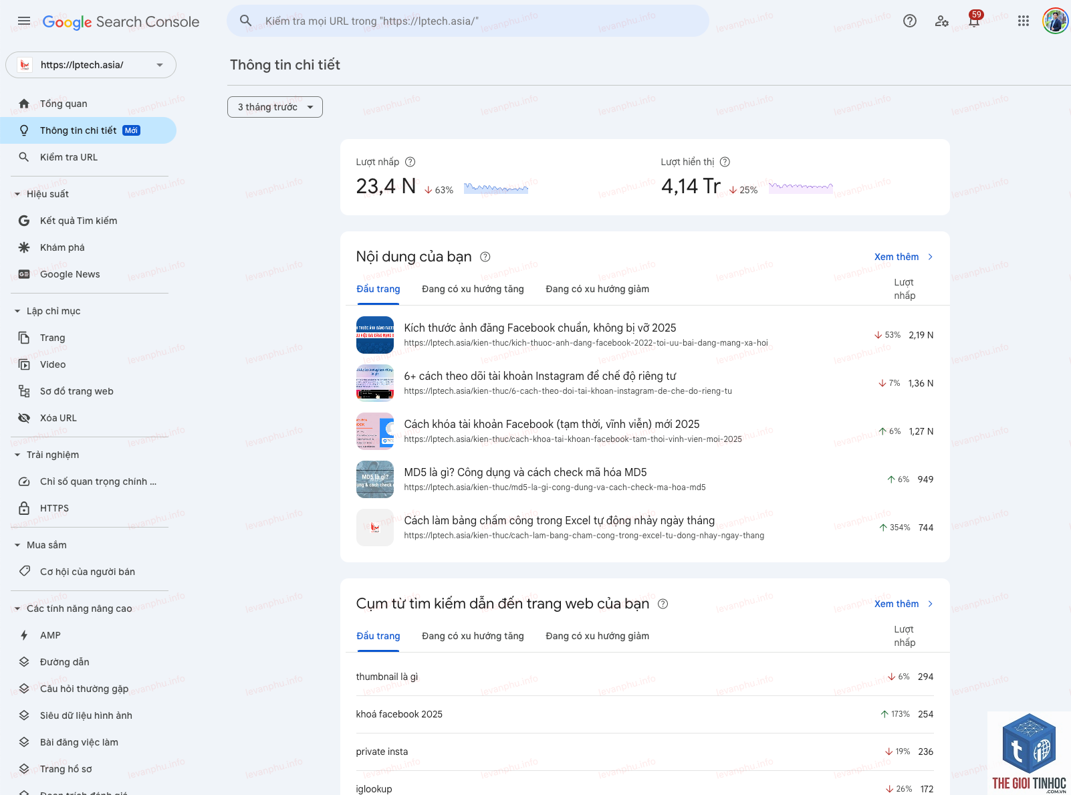The width and height of the screenshot is (1071, 795).
Task: Open Cách khóa tài khoản Facebook article row
Action: tap(645, 431)
